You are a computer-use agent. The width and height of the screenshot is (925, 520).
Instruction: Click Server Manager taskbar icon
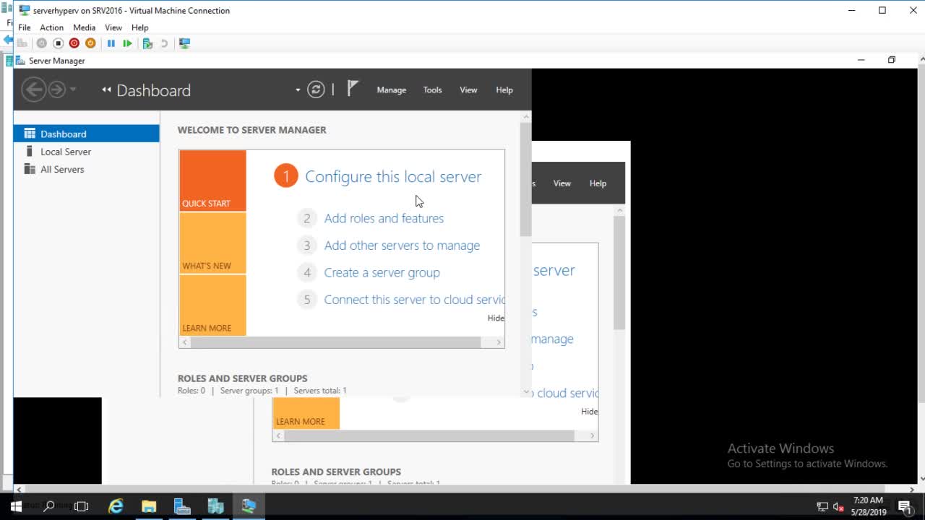tap(182, 506)
